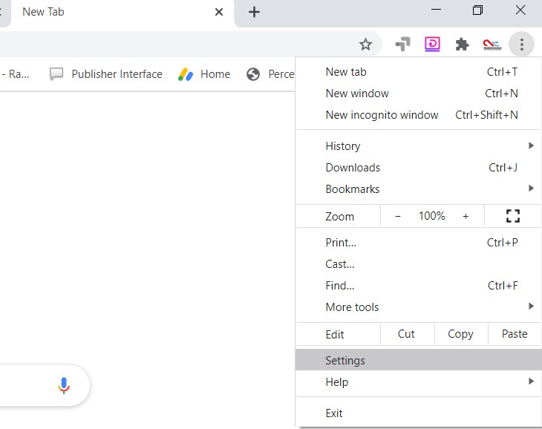The width and height of the screenshot is (542, 429).
Task: Close the three-dot Chrome menu button
Action: [x=522, y=45]
